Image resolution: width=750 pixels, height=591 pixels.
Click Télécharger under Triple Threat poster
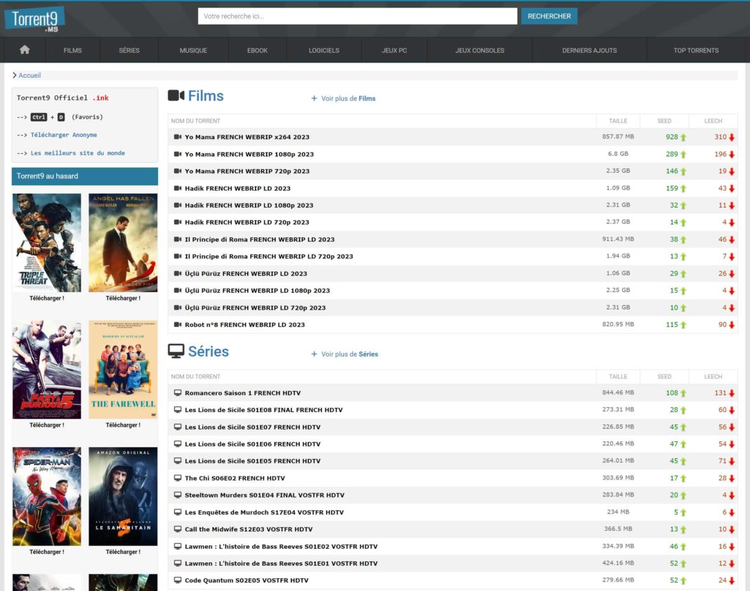point(47,298)
